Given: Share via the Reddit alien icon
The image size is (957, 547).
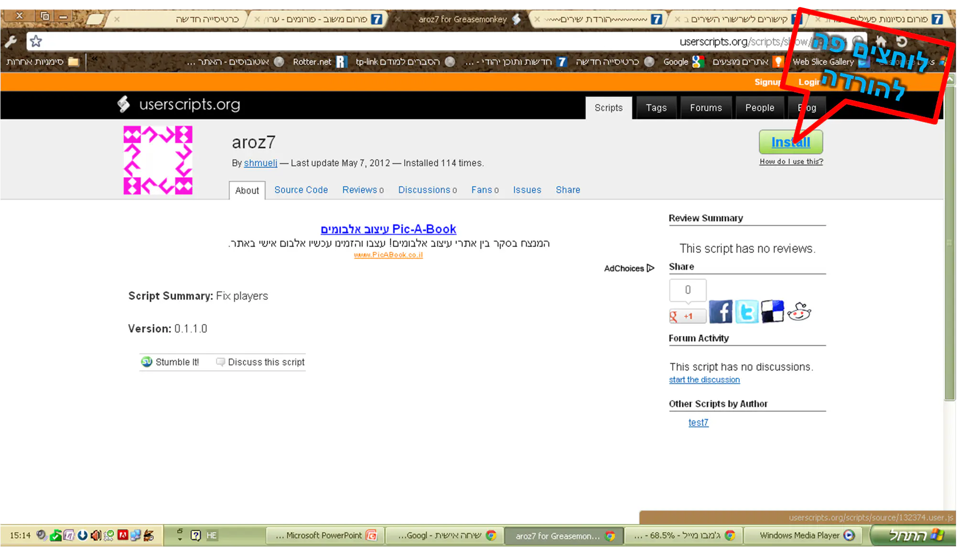Looking at the screenshot, I should (799, 312).
